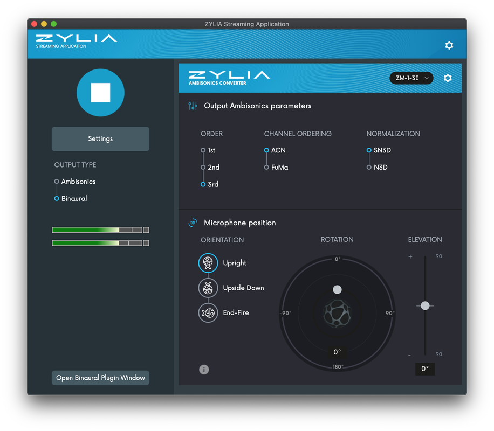
Task: Click the ZYLIA Streaming Application logo
Action: [76, 41]
